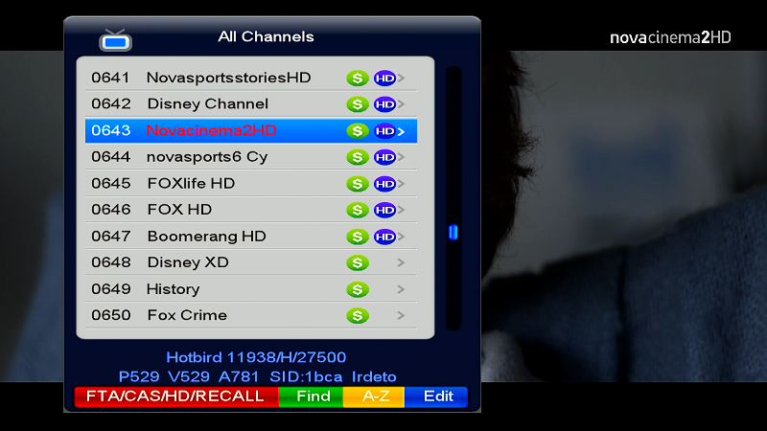Image resolution: width=767 pixels, height=431 pixels.
Task: Click the green $ icon on Fox Crime row
Action: tap(358, 316)
